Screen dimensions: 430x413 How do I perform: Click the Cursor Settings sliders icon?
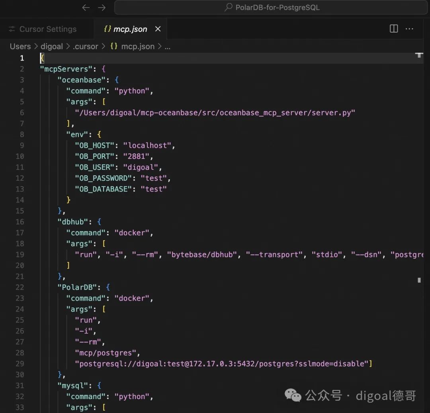(x=12, y=29)
